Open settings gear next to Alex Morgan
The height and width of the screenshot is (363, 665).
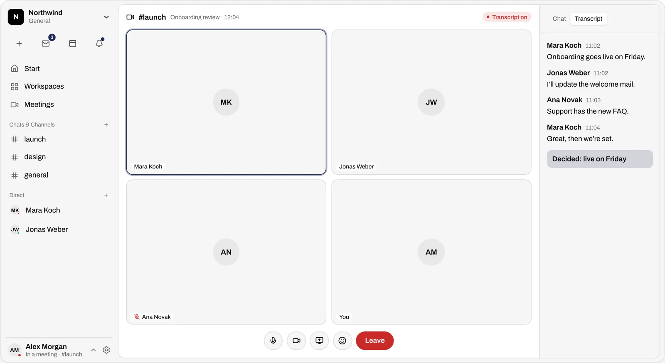(106, 350)
